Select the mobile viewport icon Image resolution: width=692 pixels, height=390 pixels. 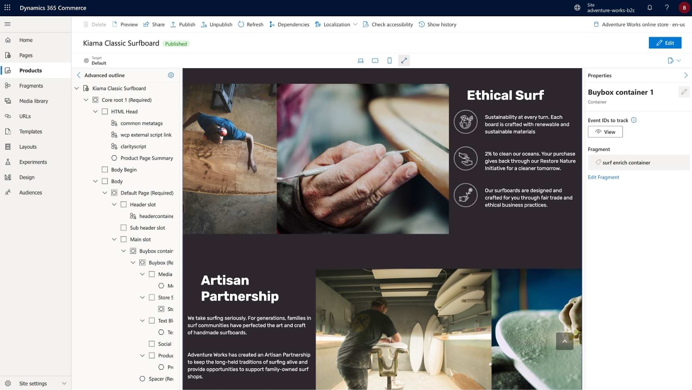389,60
